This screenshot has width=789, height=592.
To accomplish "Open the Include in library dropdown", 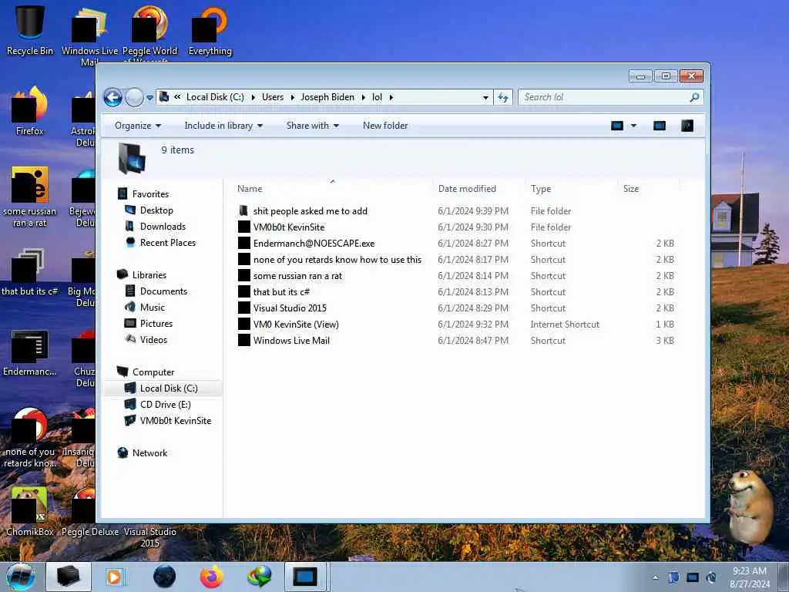I will tap(223, 126).
